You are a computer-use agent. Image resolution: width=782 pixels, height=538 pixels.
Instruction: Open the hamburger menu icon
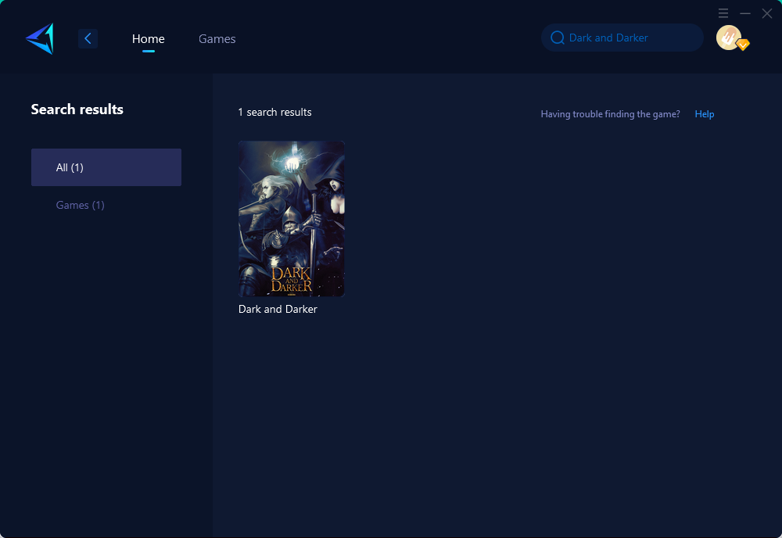click(x=723, y=13)
